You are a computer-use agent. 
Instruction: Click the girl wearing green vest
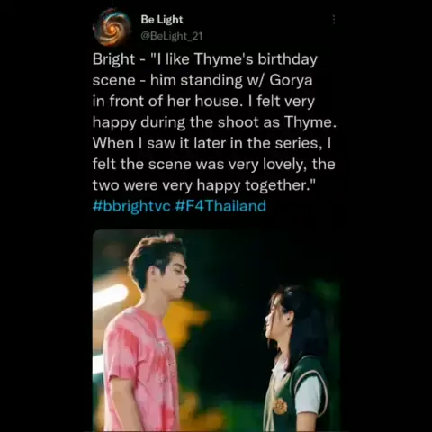coord(295,360)
